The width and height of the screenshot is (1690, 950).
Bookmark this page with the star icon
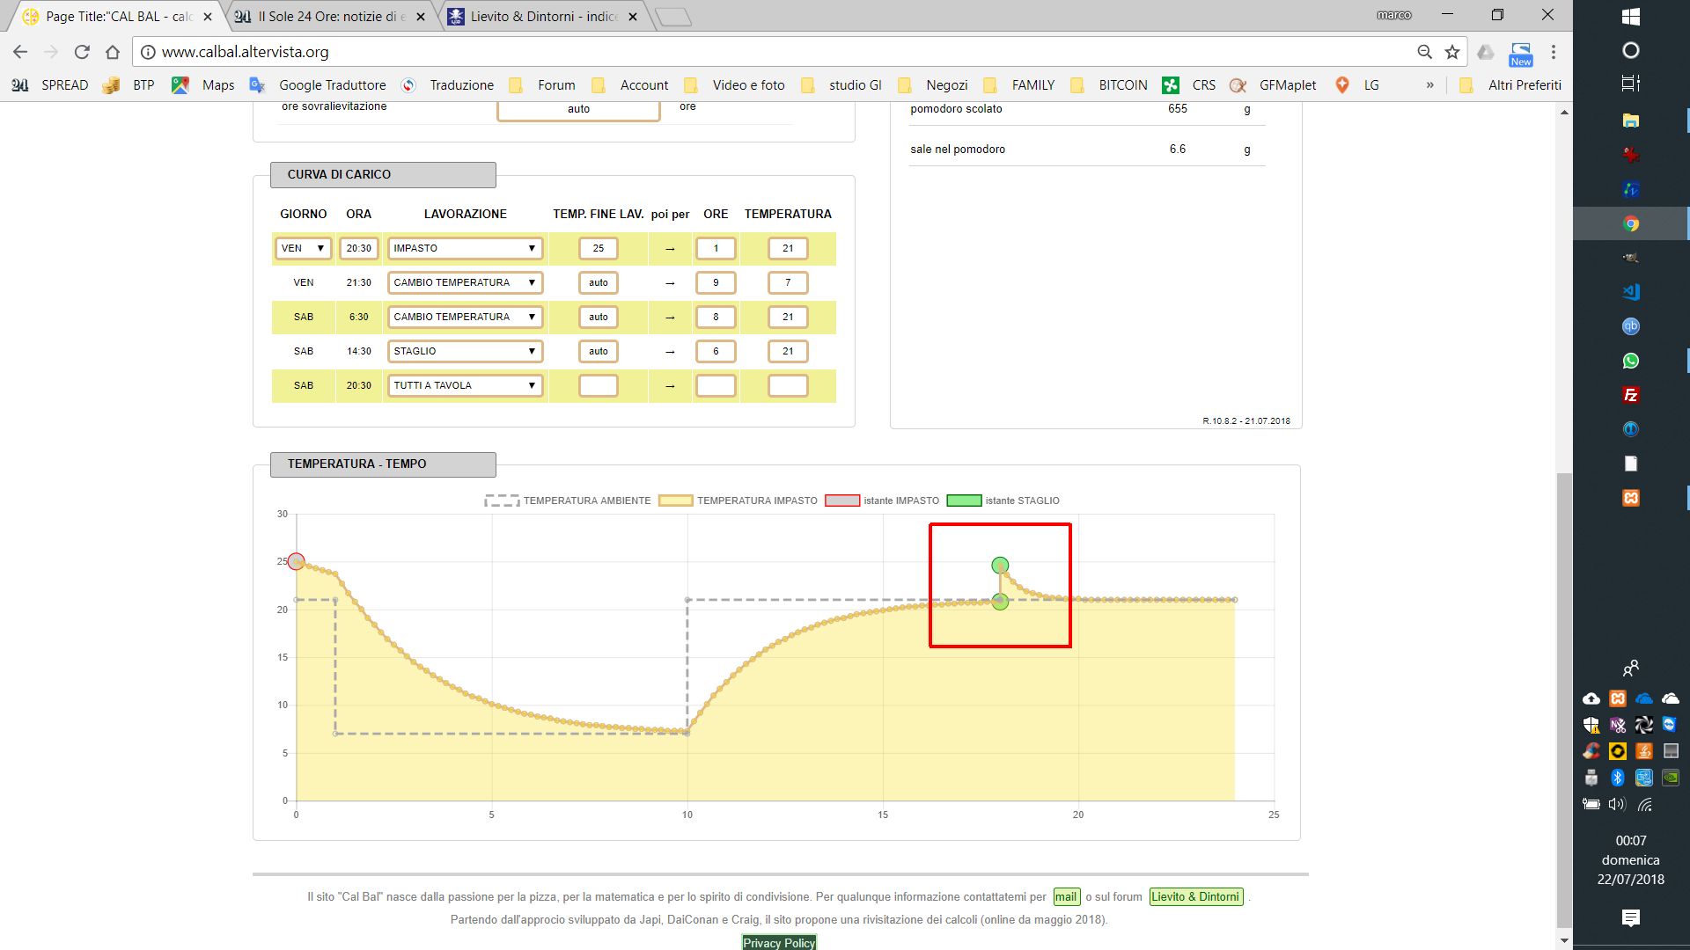[1452, 52]
